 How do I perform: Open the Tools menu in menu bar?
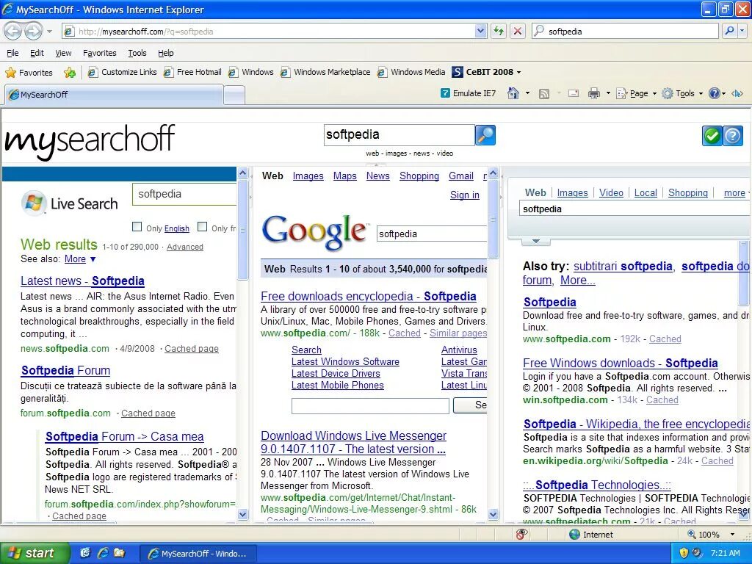(x=137, y=53)
